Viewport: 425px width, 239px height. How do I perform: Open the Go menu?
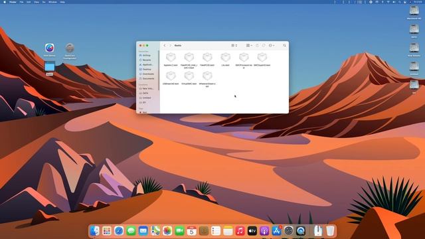[44, 2]
